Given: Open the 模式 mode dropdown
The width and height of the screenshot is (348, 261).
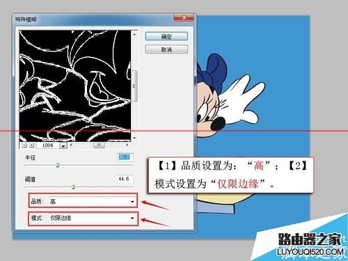Looking at the screenshot, I should (92, 218).
